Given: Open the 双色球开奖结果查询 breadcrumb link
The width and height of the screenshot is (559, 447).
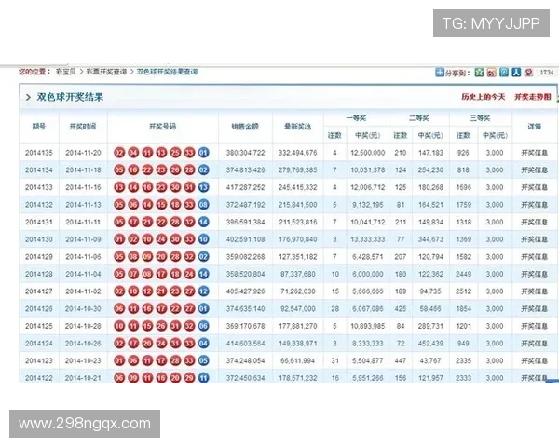Looking at the screenshot, I should 167,72.
